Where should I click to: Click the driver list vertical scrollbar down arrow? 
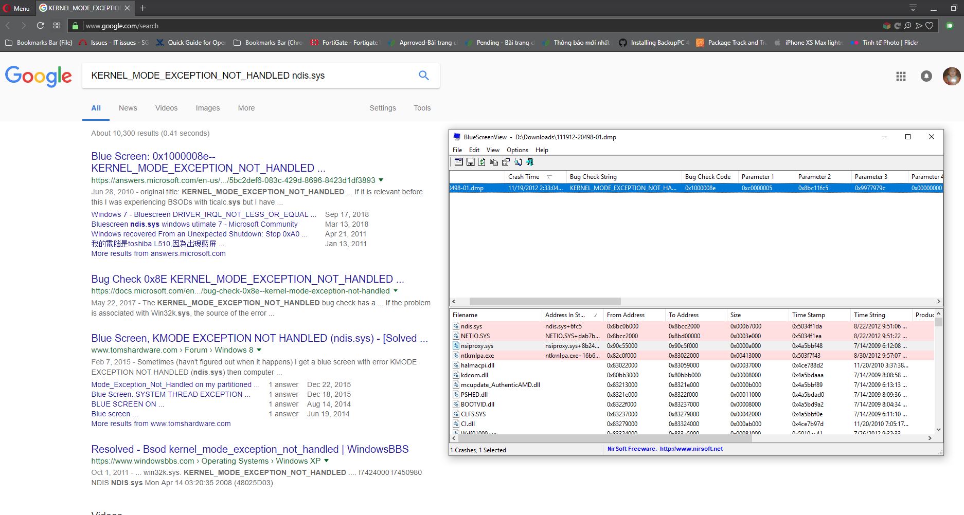[938, 430]
